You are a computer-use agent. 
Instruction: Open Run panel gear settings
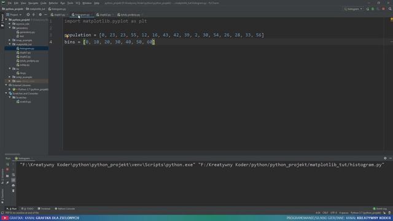coord(385,158)
